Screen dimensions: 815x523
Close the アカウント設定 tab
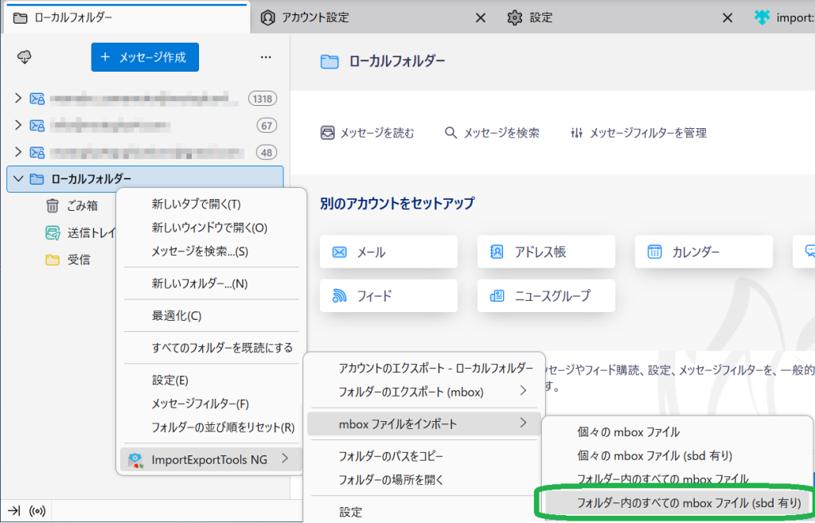(480, 18)
